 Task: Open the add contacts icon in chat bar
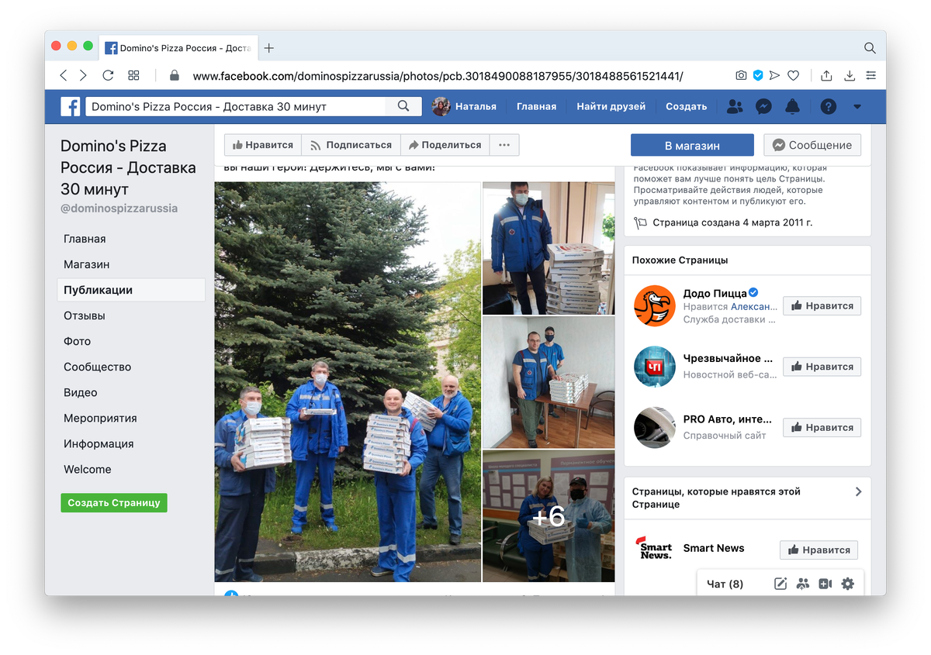click(803, 583)
